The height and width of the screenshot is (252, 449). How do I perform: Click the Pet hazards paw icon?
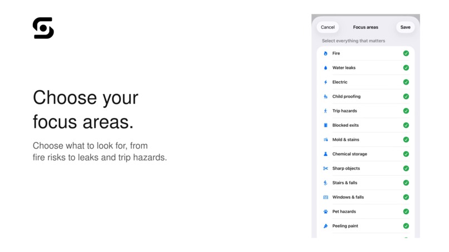click(325, 211)
